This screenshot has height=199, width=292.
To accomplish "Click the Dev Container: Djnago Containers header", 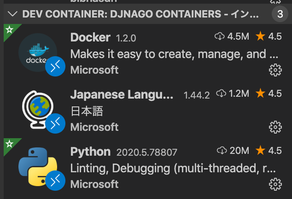I will tap(140, 14).
